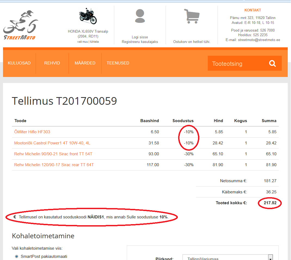Click the Summa value 5.85 for Õlifilter

pyautogui.click(x=272, y=132)
